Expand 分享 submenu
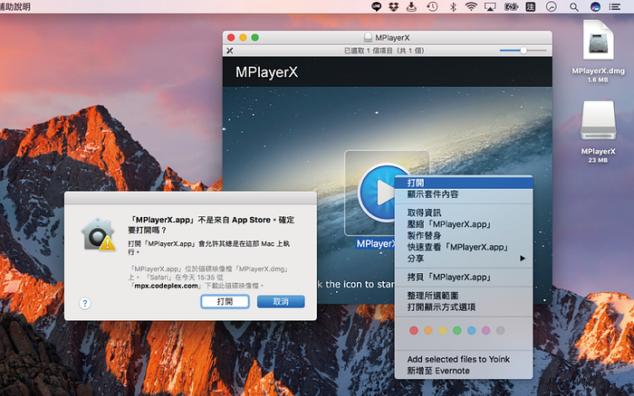Image resolution: width=634 pixels, height=396 pixels. 464,259
